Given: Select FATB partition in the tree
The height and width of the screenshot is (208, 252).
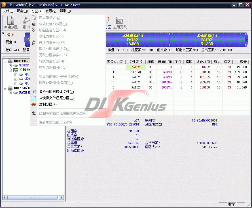Looking at the screenshot, I should 24,92.
